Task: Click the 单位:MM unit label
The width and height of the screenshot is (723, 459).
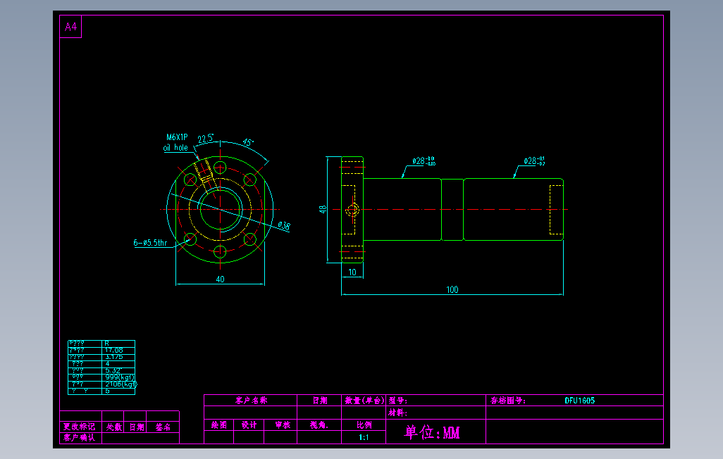Action: point(432,432)
